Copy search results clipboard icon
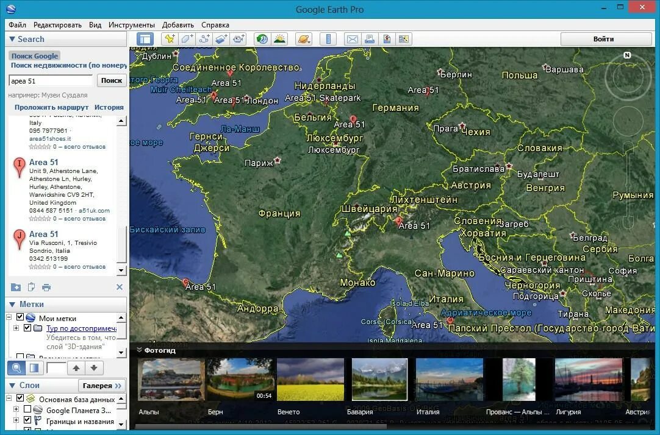 [31, 287]
